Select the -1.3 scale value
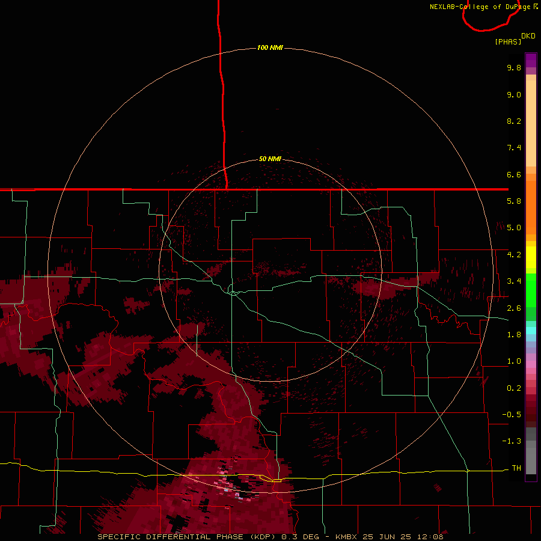This screenshot has width=541, height=541. point(512,441)
